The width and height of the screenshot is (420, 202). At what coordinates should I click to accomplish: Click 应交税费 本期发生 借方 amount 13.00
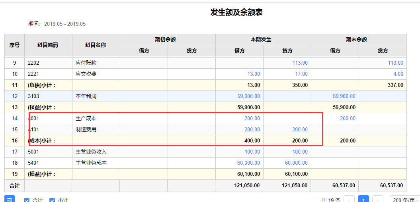pos(254,74)
